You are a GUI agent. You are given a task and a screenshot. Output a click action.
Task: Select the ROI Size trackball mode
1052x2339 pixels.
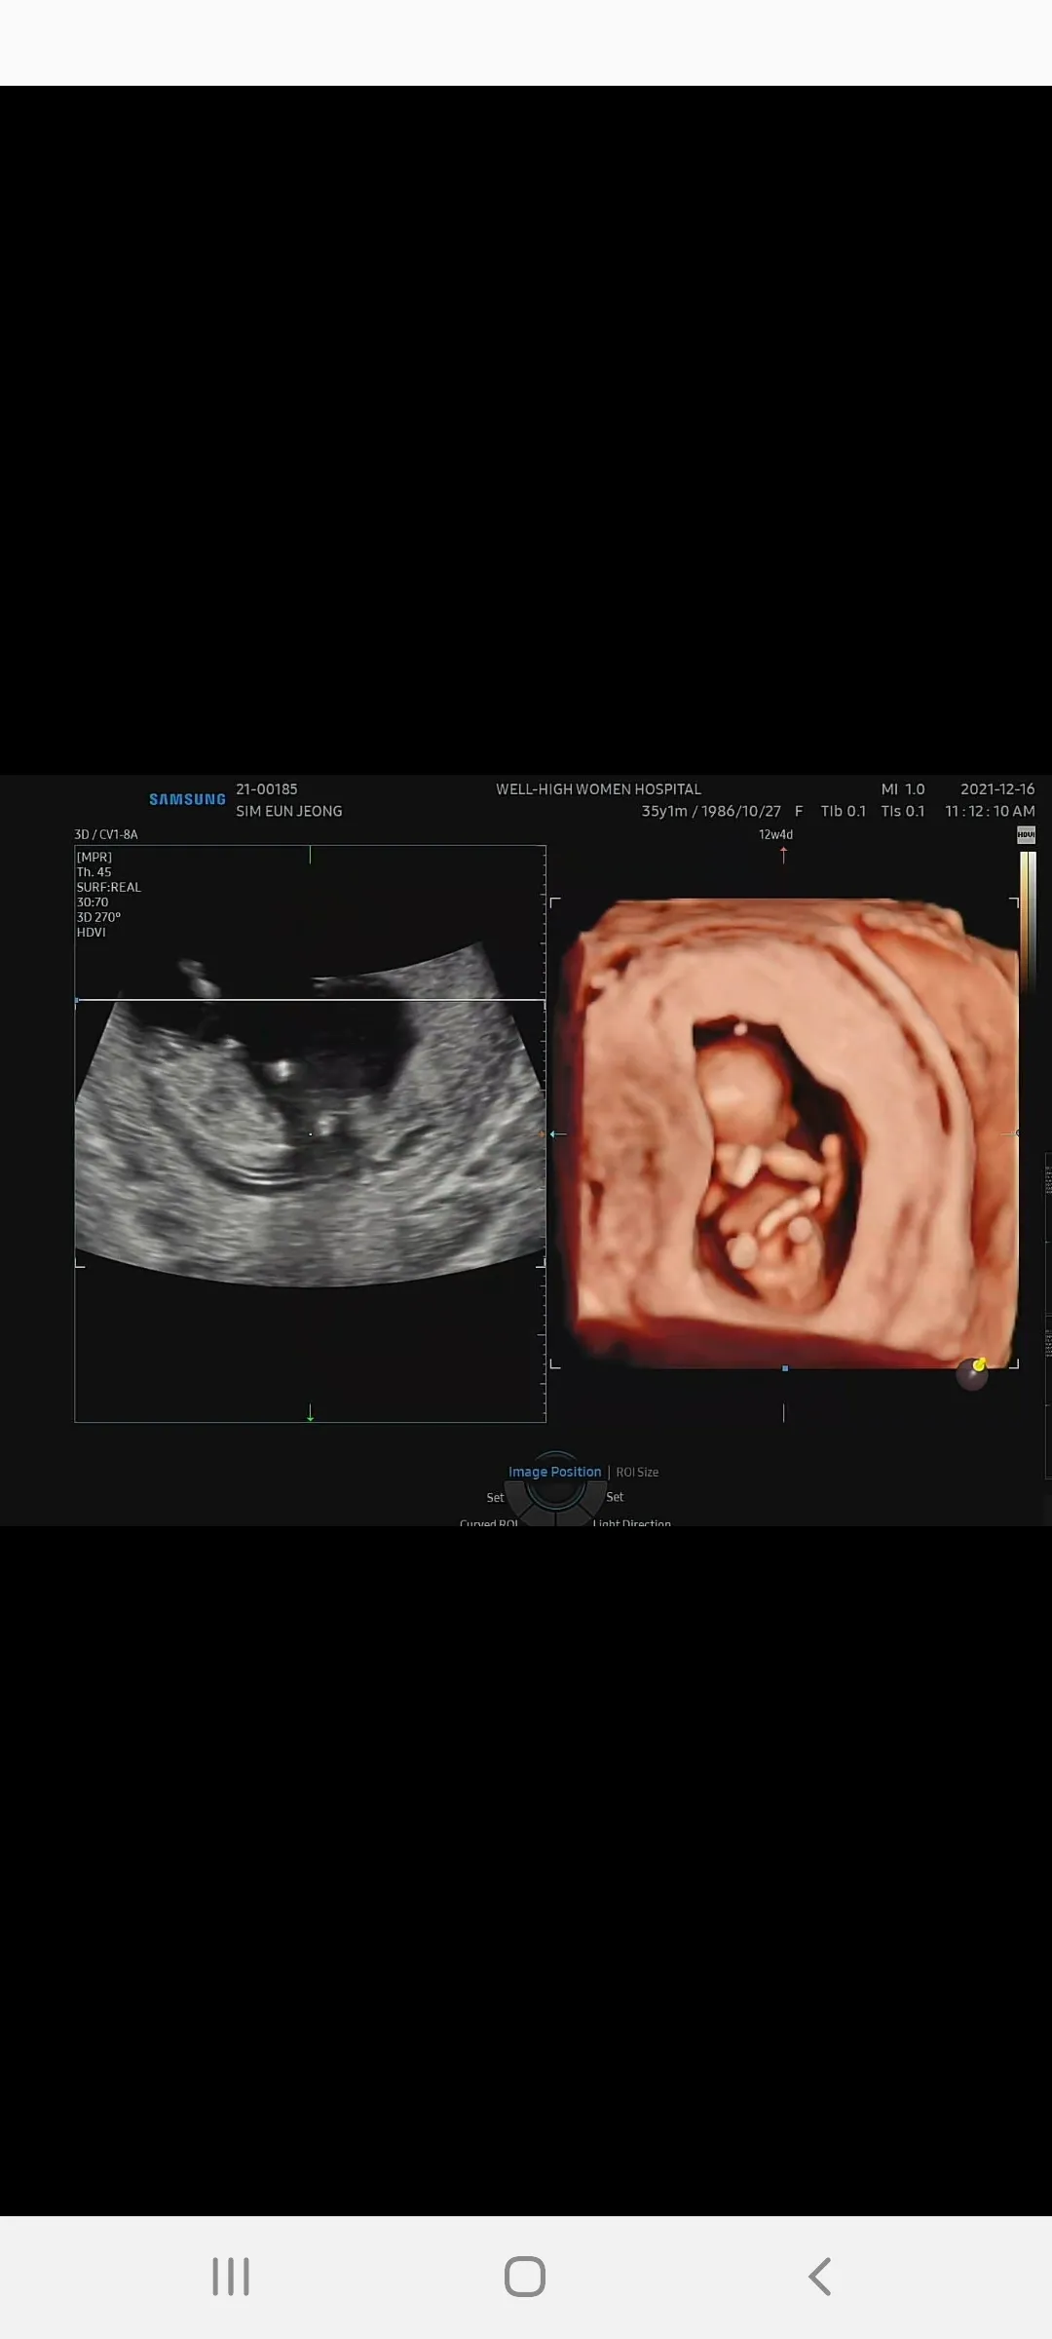(x=637, y=1473)
